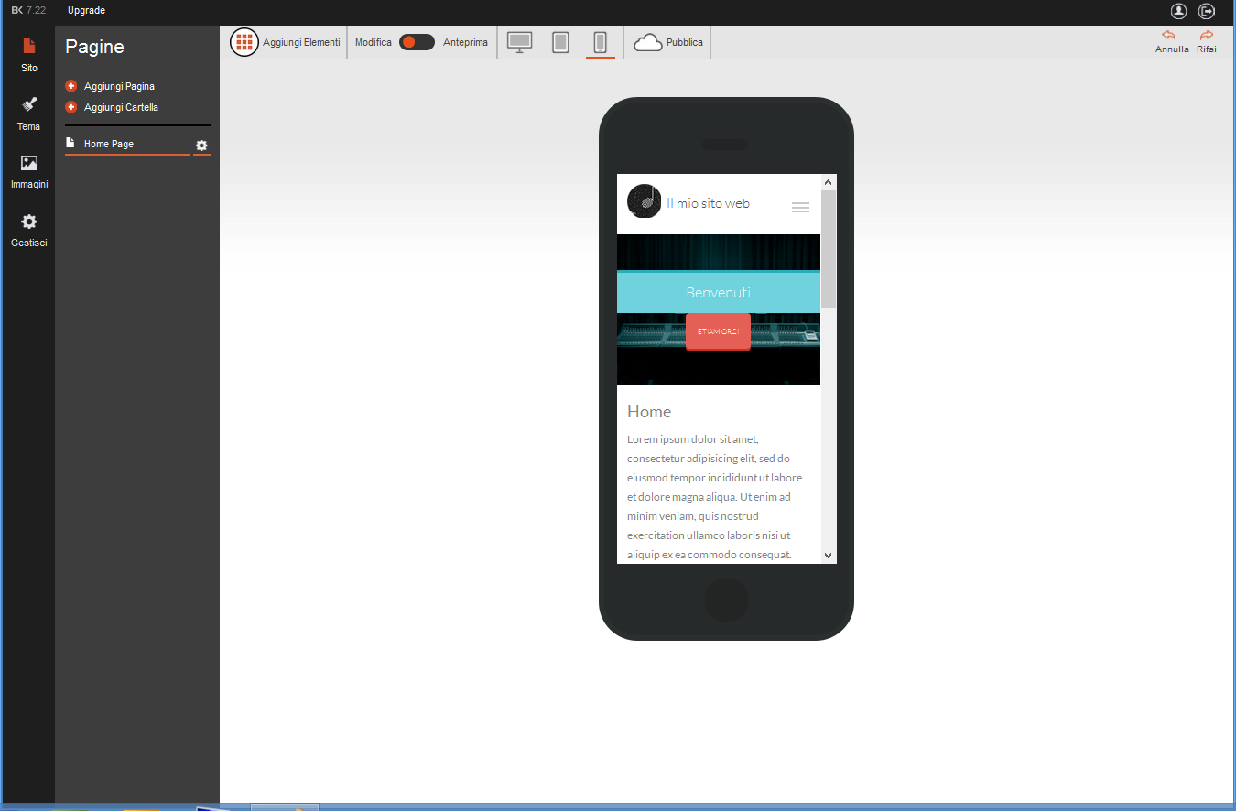Switch to desktop monitor preview
Screen dimensions: 1236x811
tap(520, 42)
